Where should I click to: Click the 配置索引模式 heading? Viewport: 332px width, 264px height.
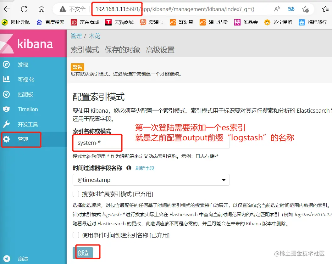(99, 97)
